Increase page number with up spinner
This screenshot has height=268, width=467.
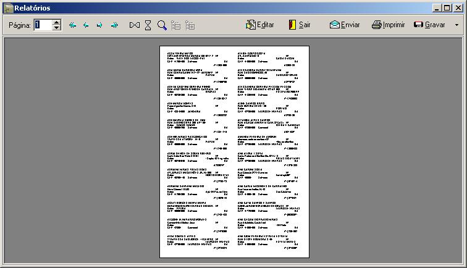[x=56, y=22]
